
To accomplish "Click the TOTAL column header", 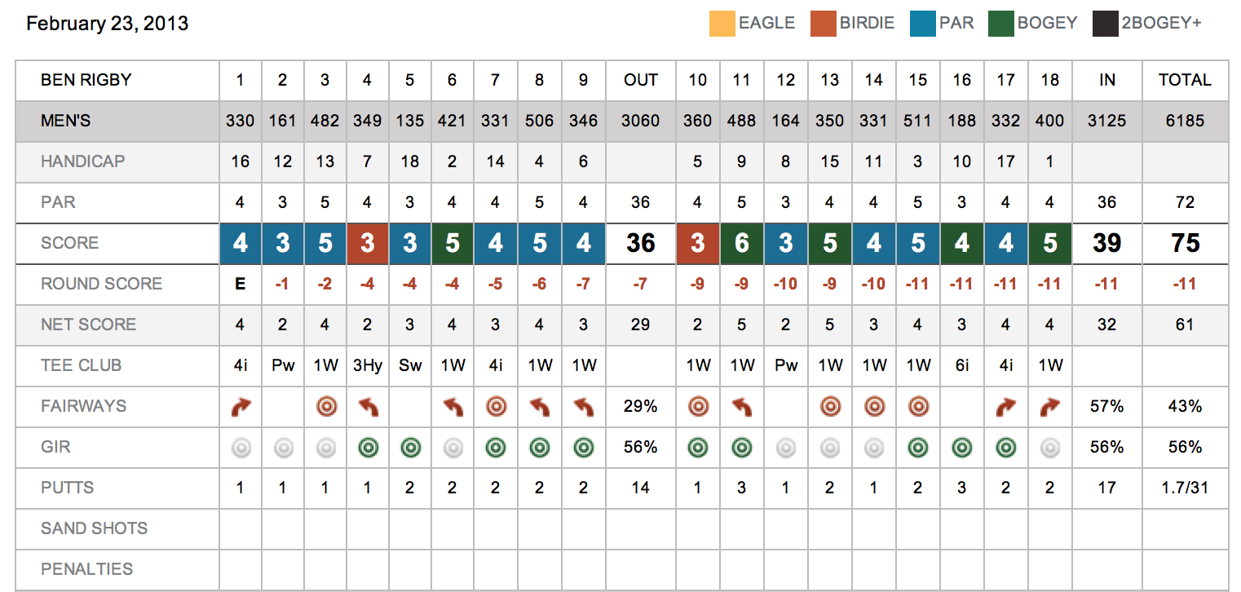I will (x=1185, y=80).
